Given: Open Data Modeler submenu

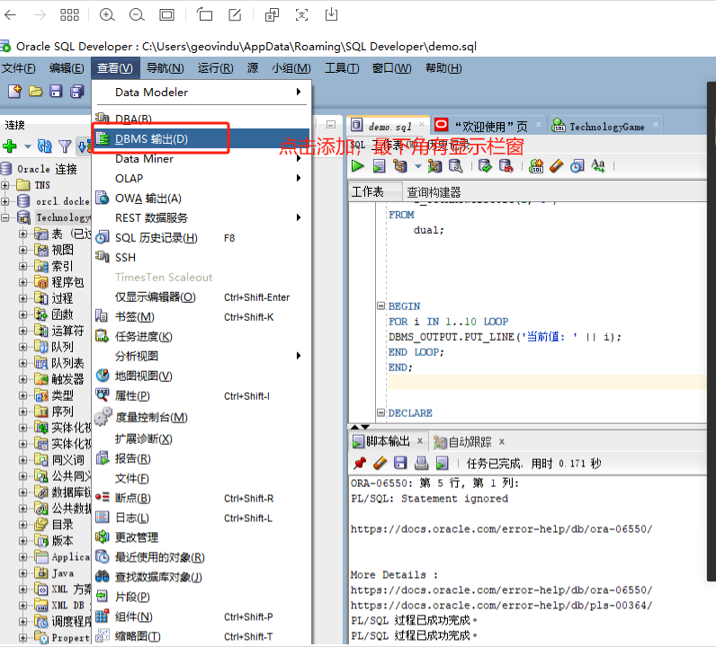Looking at the screenshot, I should (x=201, y=93).
